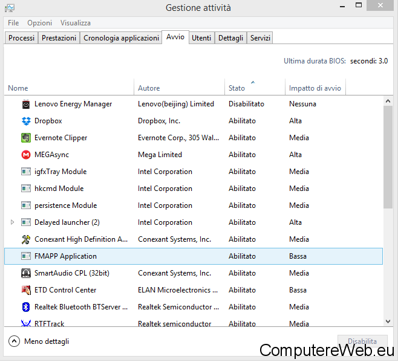Select the SmartAudio CPL (32bit) entry name

pyautogui.click(x=72, y=273)
